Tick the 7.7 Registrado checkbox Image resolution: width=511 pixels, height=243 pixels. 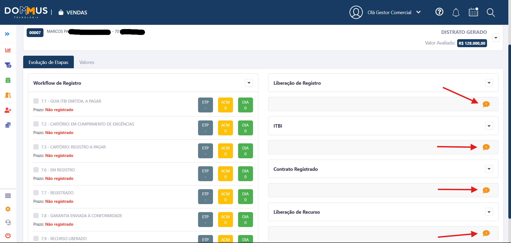(x=36, y=193)
